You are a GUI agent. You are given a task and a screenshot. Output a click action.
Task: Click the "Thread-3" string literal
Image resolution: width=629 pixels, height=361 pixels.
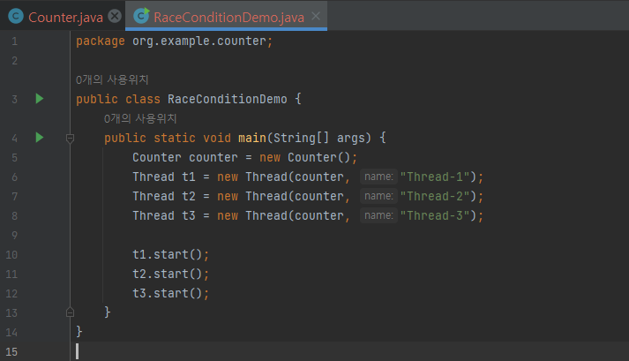[435, 215]
